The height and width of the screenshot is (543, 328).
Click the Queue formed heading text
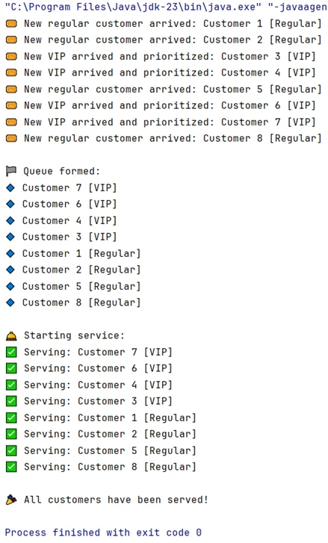tap(62, 171)
